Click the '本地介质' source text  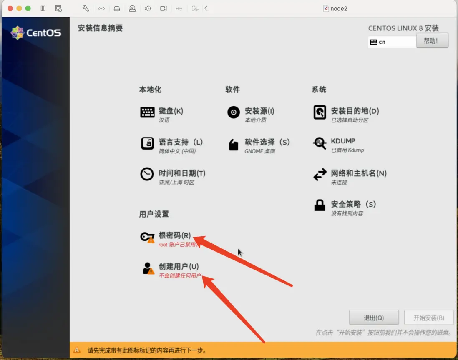[x=255, y=120]
